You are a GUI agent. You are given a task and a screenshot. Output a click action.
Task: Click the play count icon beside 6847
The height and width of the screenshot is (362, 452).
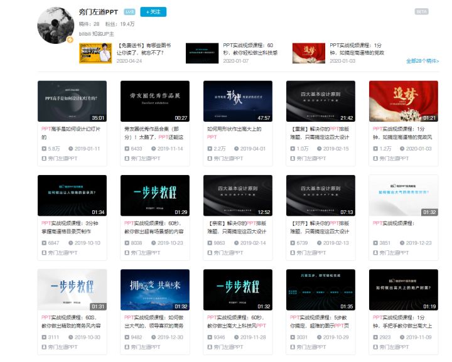pyautogui.click(x=44, y=243)
